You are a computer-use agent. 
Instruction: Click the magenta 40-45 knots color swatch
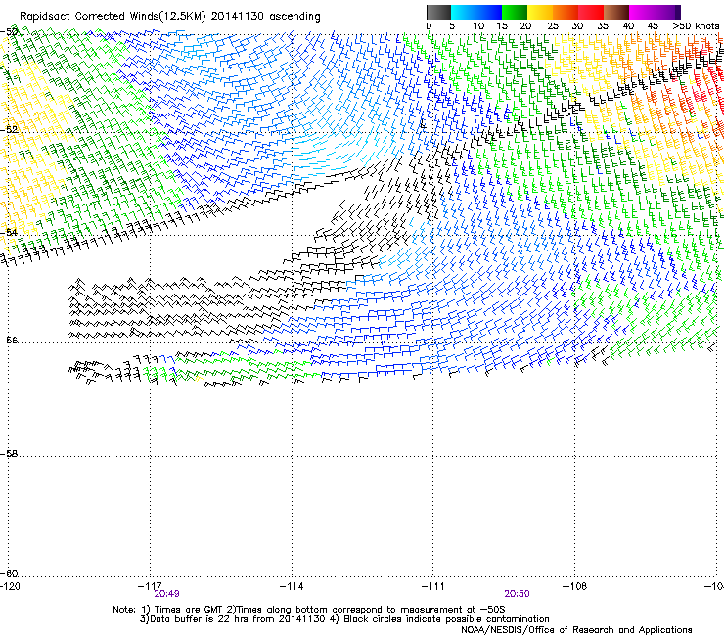[642, 12]
